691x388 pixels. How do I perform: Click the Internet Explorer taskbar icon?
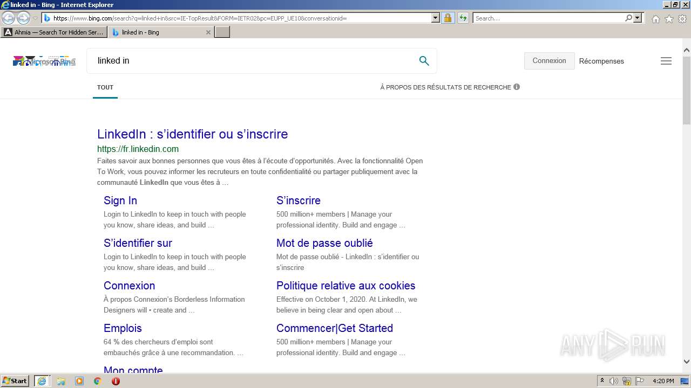coord(42,381)
